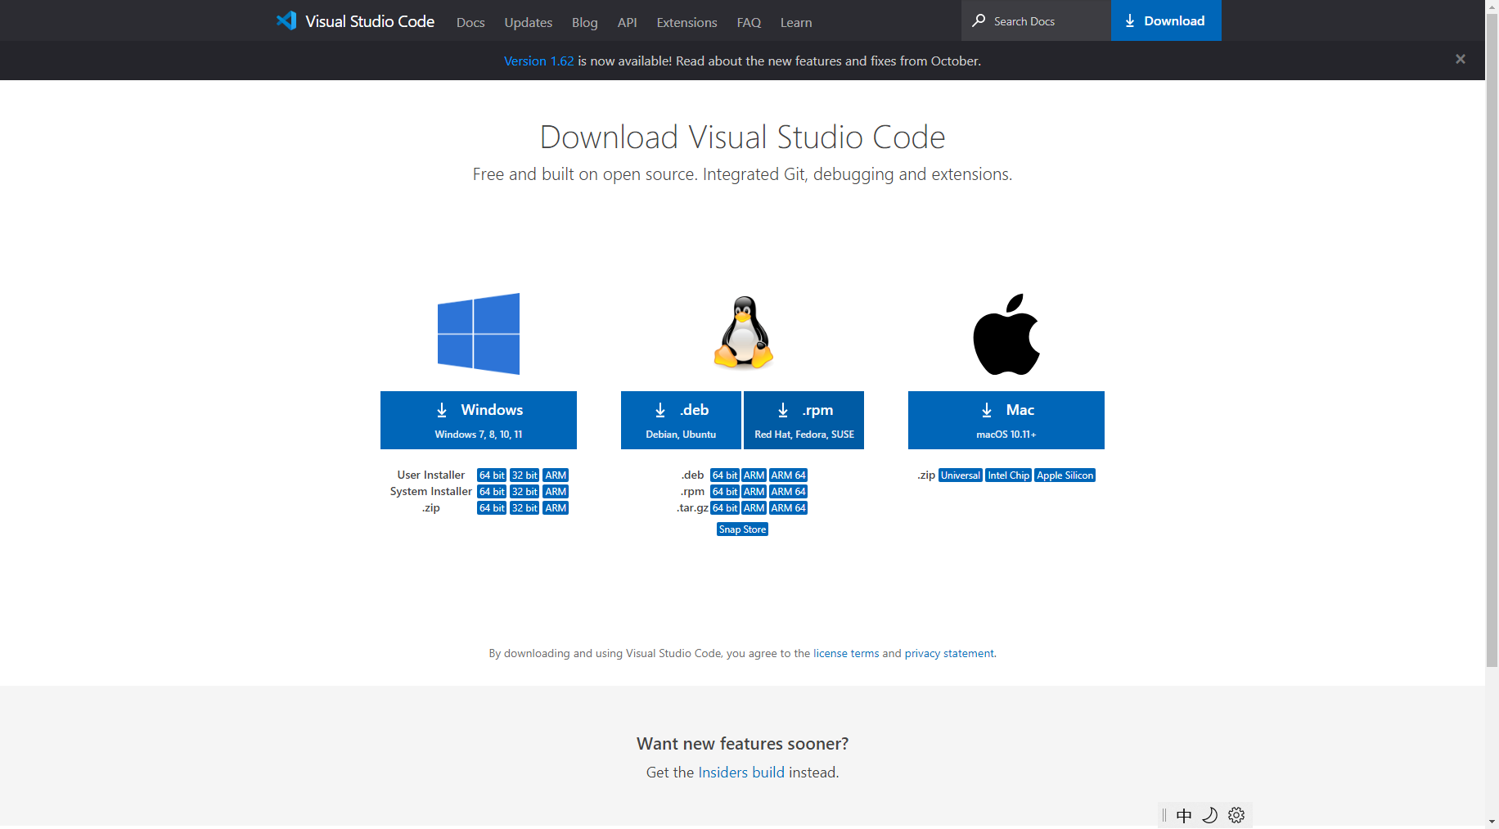The width and height of the screenshot is (1499, 829).
Task: Open the Insiders build link
Action: point(741,773)
